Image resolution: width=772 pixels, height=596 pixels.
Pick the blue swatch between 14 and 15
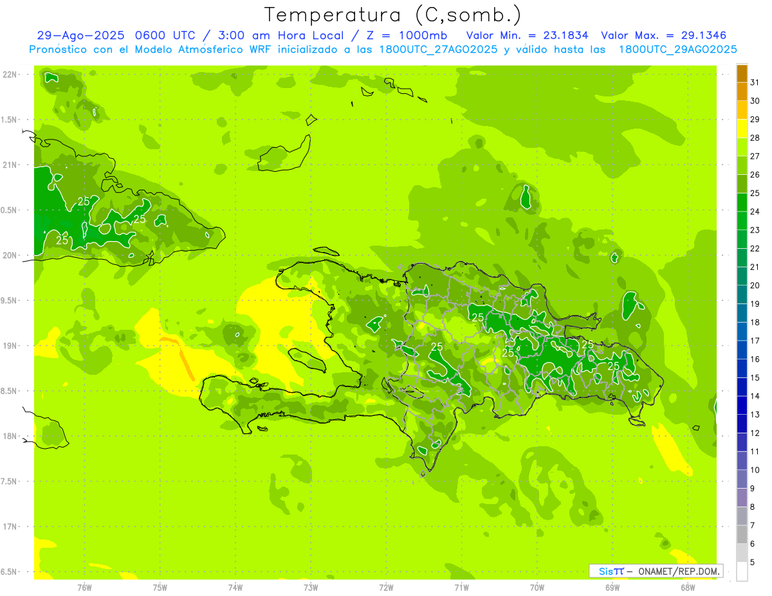tap(742, 387)
